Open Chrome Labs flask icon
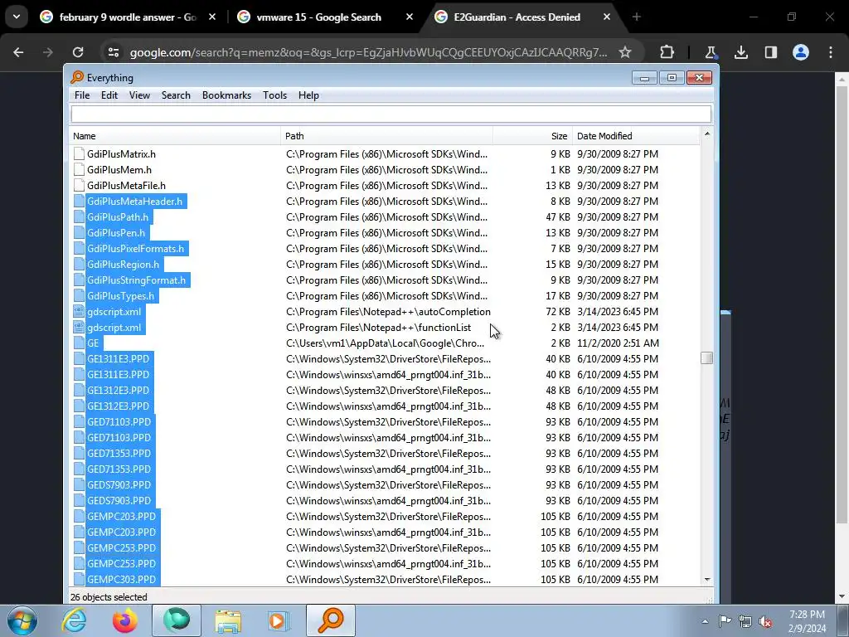 pos(711,52)
